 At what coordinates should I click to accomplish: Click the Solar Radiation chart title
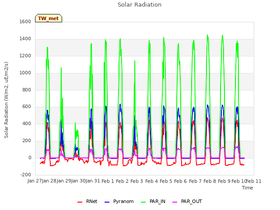tap(140, 5)
